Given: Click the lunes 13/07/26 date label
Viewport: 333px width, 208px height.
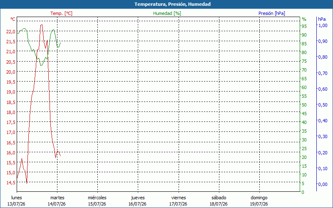Looking at the screenshot, I should tap(16, 201).
